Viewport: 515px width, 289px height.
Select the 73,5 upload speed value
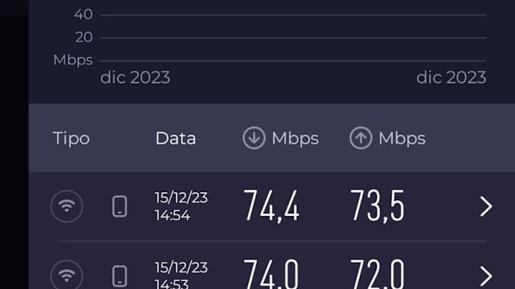coord(378,205)
